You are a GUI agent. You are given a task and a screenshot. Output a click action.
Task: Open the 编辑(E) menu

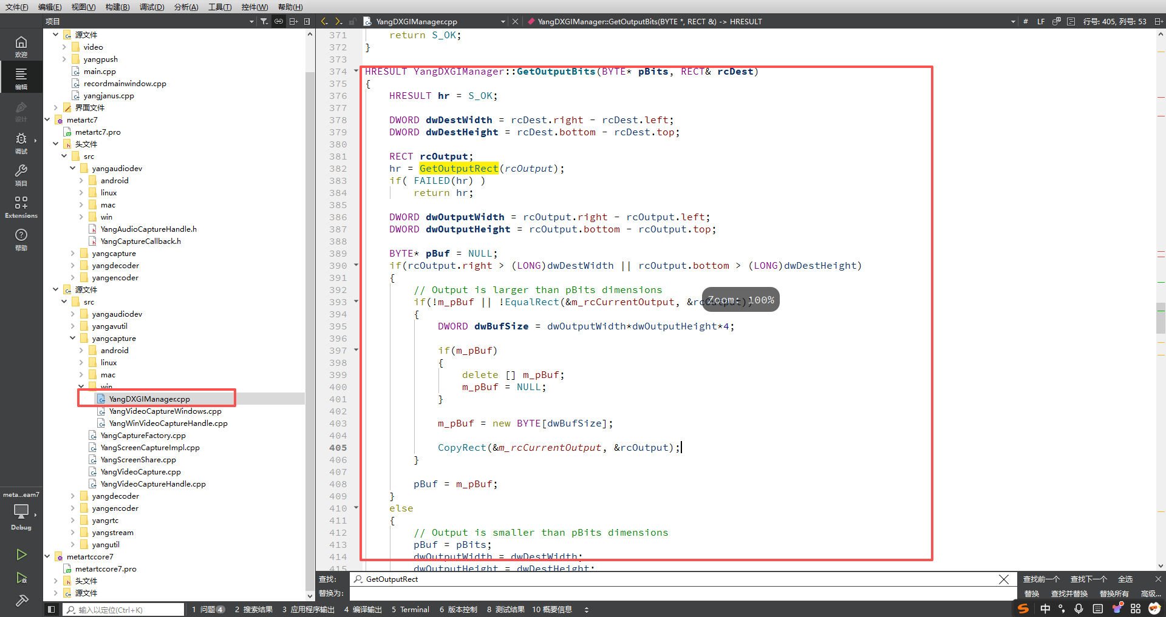click(x=50, y=7)
